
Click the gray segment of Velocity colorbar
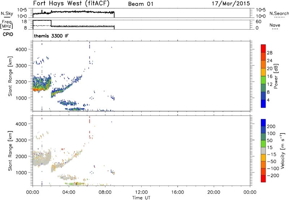click(263, 151)
